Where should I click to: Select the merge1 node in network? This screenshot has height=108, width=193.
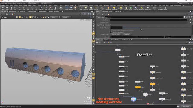point(145,94)
